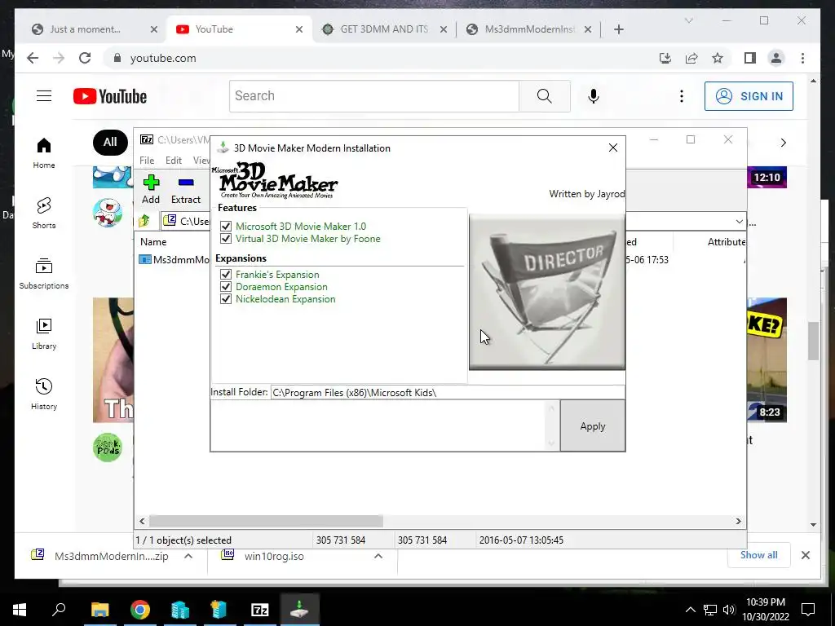
Task: Click the 7-Zip scrollbar left arrow
Action: coord(142,521)
